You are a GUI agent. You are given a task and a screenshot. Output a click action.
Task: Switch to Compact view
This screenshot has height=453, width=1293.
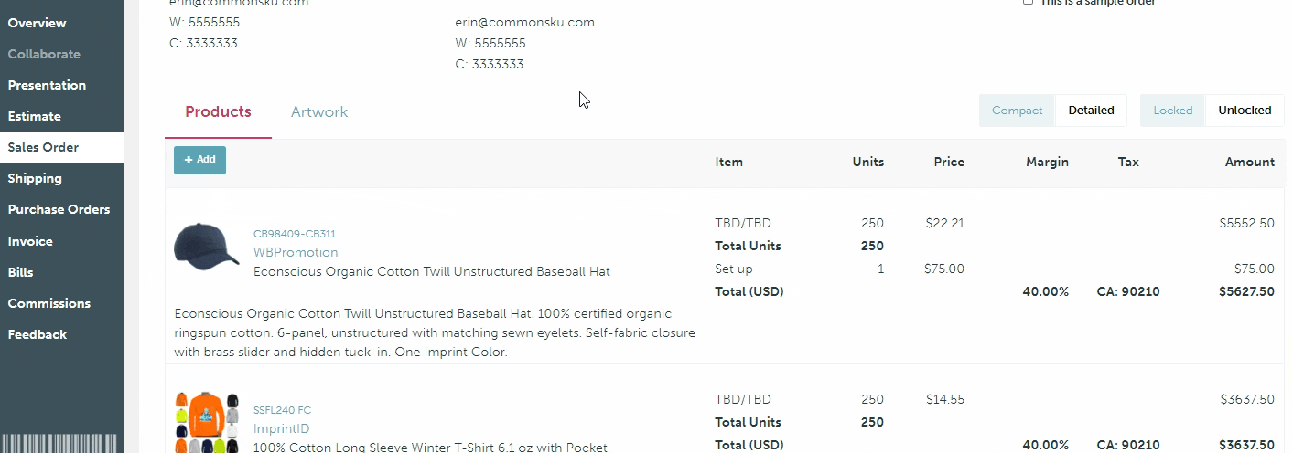[1017, 111]
